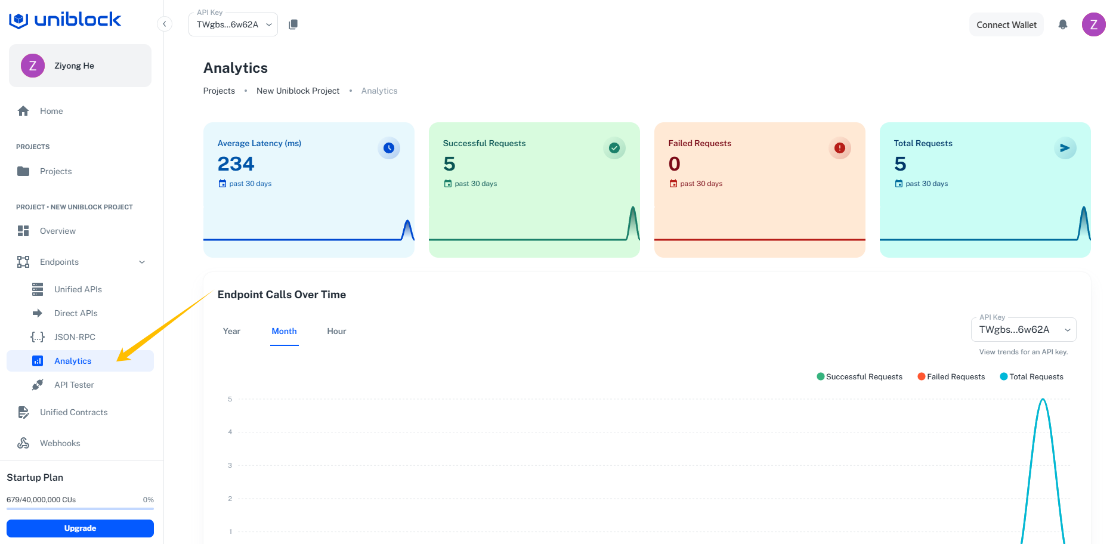Select the Month tab

click(x=285, y=331)
